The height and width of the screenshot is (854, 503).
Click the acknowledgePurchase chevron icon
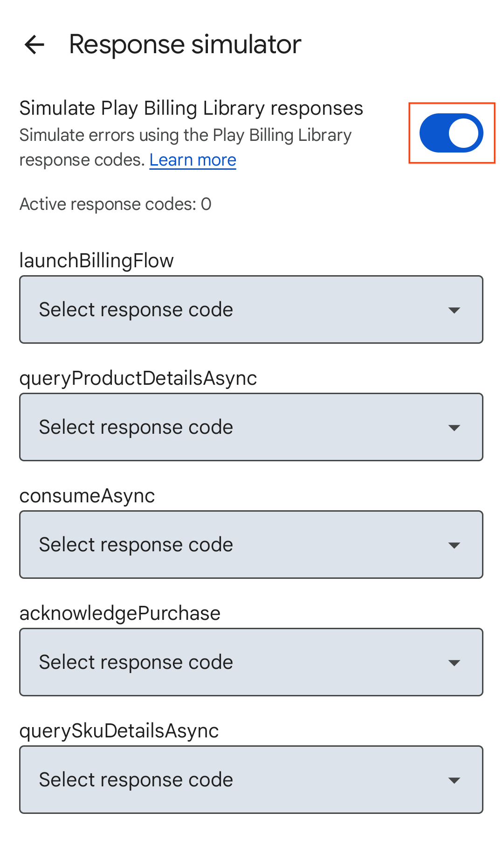tap(455, 662)
